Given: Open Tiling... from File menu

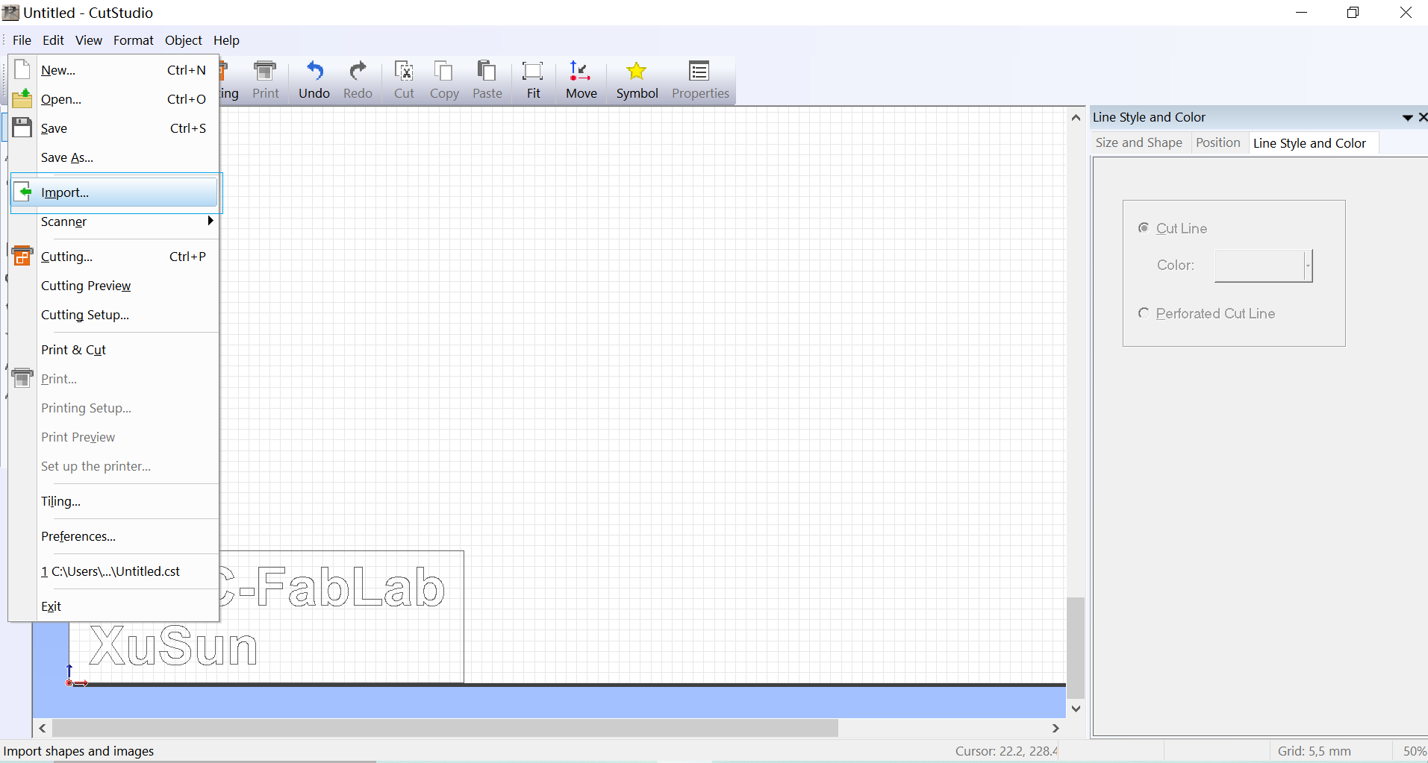Looking at the screenshot, I should point(114,501).
